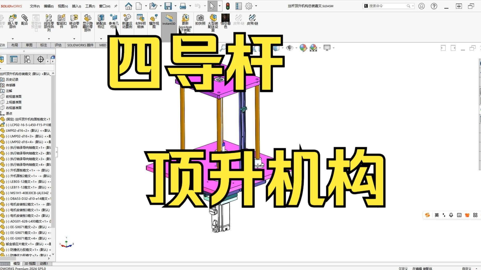Switch to the Evaluate (评估) tab
This screenshot has height=270, width=481.
[x=58, y=45]
